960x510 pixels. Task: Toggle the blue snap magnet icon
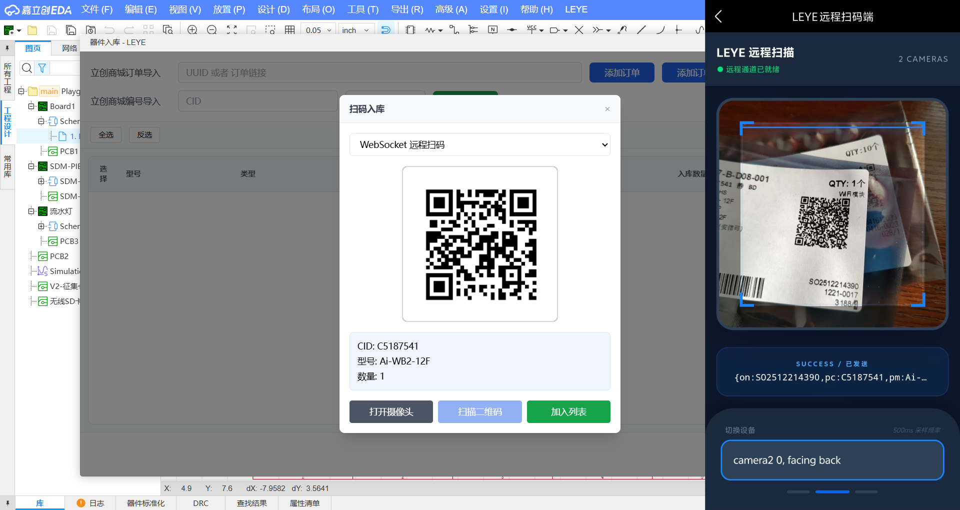385,30
